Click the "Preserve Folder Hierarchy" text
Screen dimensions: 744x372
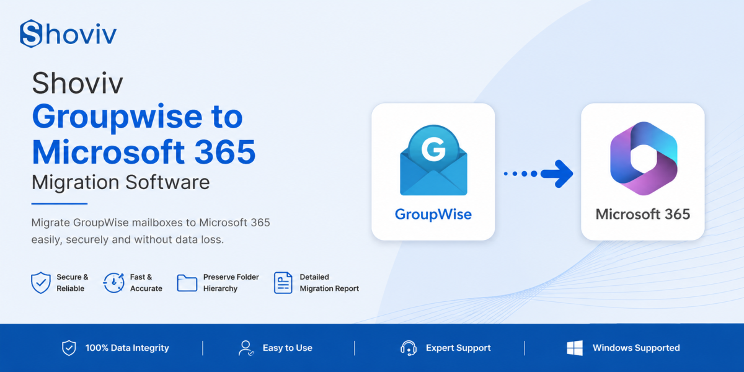pyautogui.click(x=231, y=283)
